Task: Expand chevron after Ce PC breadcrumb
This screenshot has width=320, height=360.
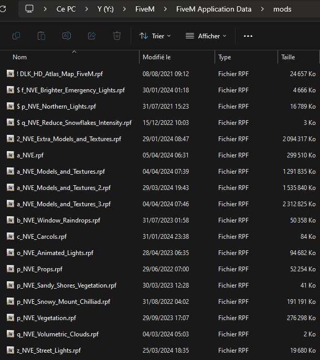Action: click(87, 9)
